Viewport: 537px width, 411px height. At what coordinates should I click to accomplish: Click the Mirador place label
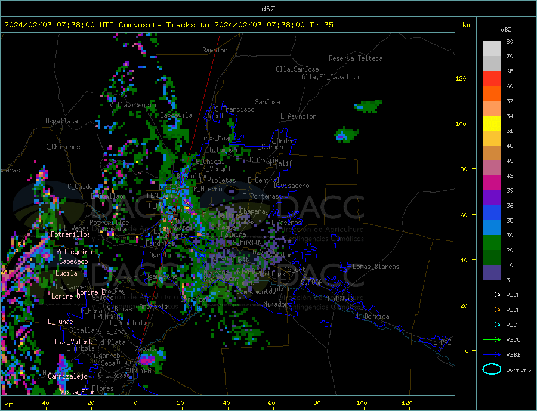pyautogui.click(x=276, y=304)
